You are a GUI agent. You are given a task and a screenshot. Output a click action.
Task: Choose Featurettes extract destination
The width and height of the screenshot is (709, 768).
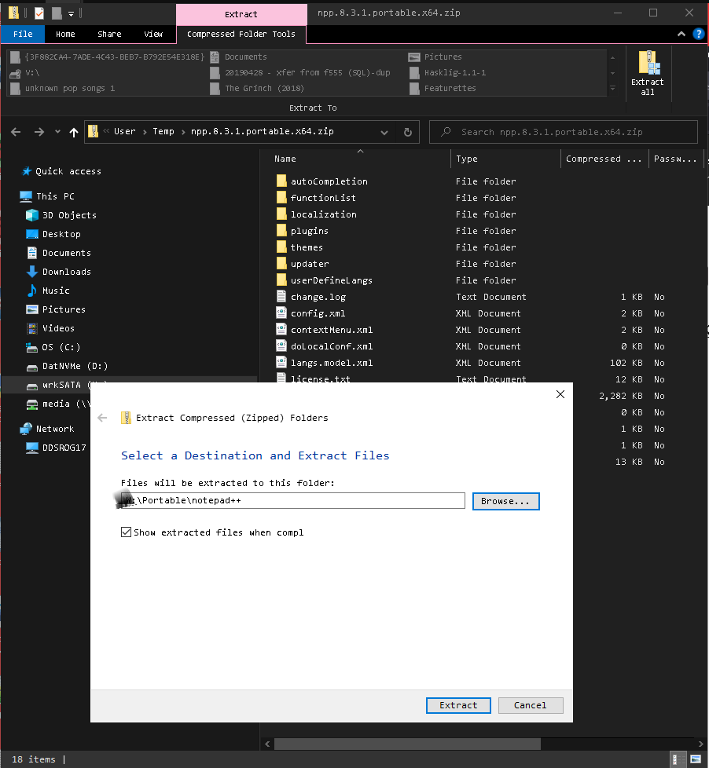[x=443, y=88]
